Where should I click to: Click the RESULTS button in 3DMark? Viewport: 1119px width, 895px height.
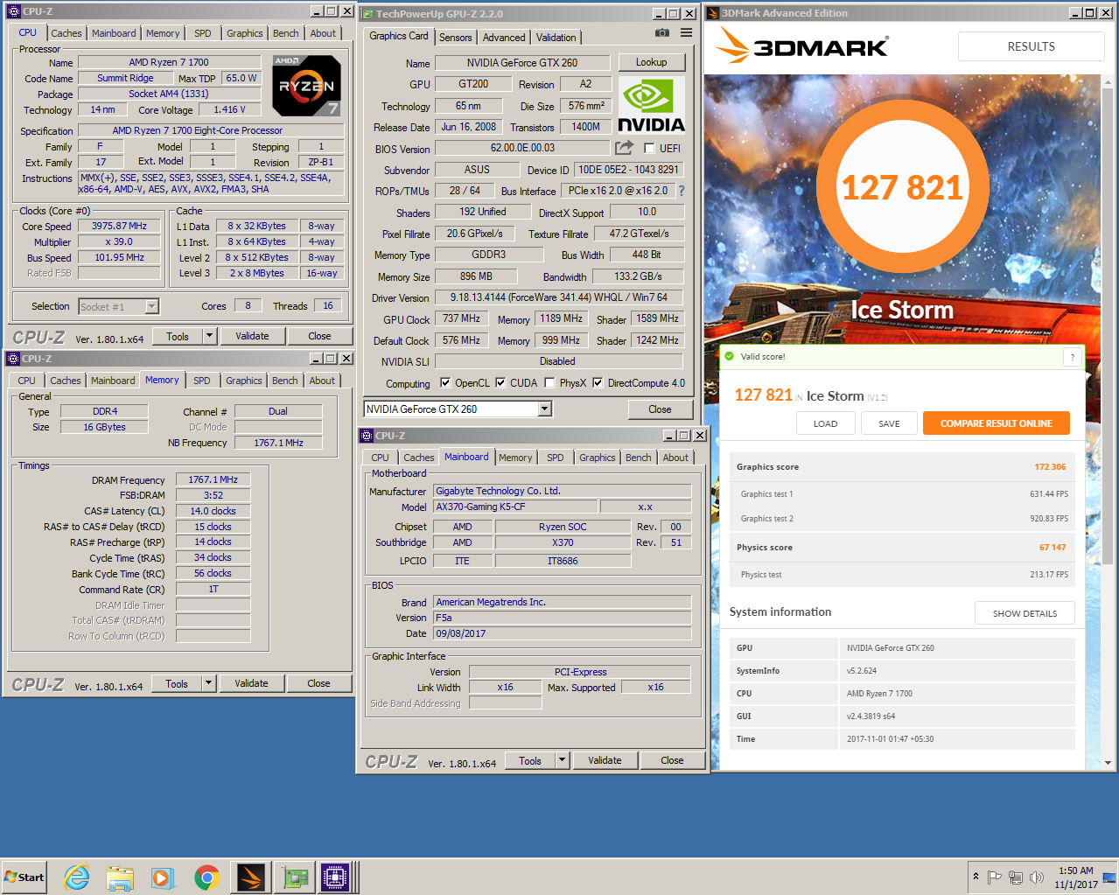pos(1032,46)
